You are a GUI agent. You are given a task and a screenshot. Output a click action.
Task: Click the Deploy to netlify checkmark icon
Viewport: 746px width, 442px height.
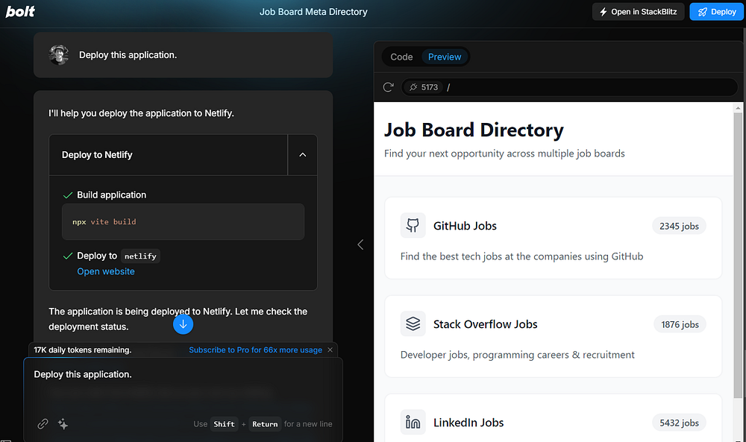coord(68,256)
